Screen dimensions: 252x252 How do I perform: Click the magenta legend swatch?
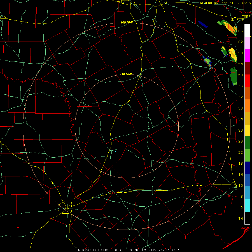[247, 56]
